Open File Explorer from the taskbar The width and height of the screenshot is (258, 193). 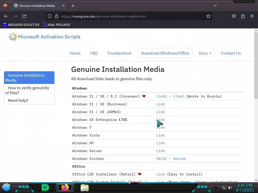[x=85, y=188]
